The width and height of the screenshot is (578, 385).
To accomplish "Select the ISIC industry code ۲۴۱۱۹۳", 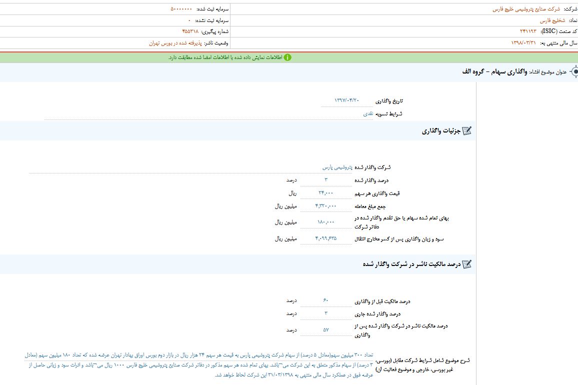I will tap(528, 31).
